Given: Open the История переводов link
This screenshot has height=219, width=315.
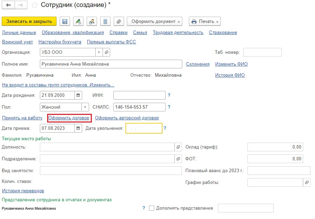Looking at the screenshot, I should 23,191.
